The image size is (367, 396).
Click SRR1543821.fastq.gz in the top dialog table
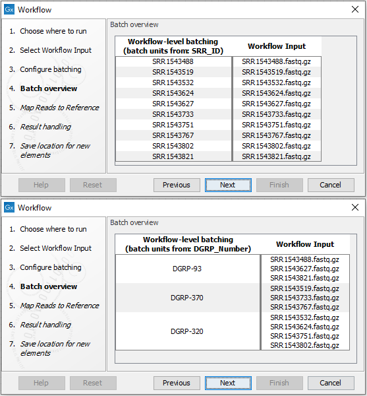tap(277, 156)
